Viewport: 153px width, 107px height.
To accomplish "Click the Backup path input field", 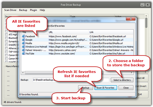I will coord(71,80).
